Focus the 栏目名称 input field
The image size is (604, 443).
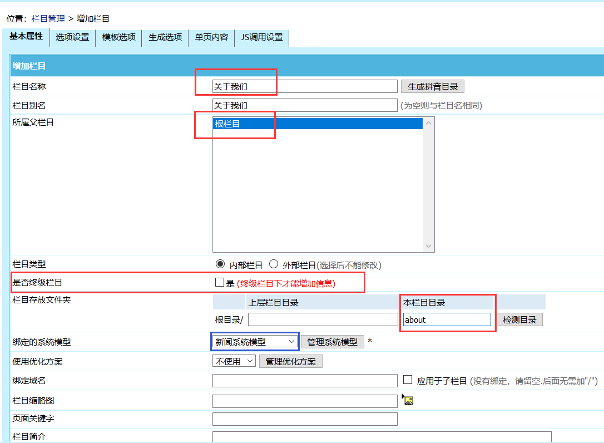[x=305, y=86]
